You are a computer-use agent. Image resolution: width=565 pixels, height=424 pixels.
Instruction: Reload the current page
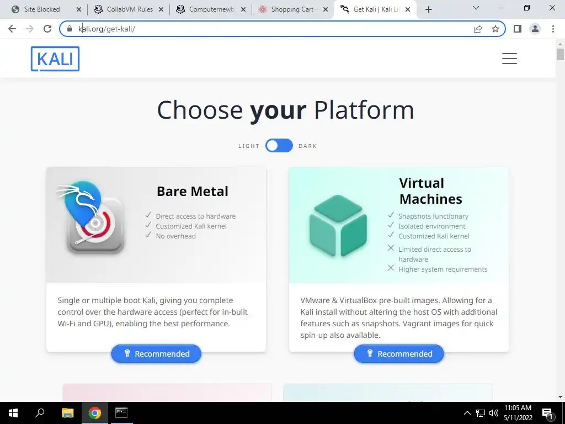(47, 29)
